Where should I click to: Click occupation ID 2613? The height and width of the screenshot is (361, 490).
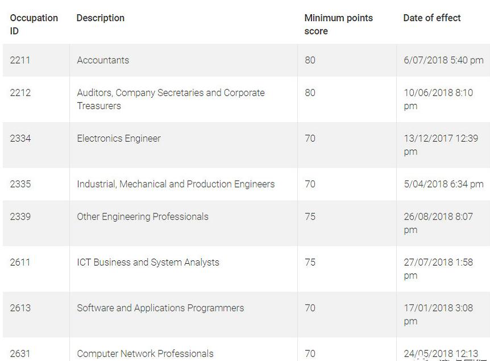pos(20,308)
